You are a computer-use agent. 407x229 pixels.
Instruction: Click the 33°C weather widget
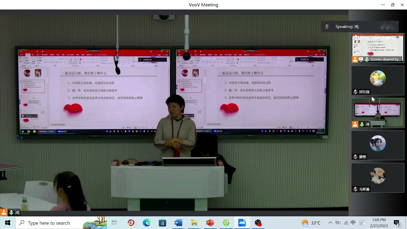click(x=311, y=223)
